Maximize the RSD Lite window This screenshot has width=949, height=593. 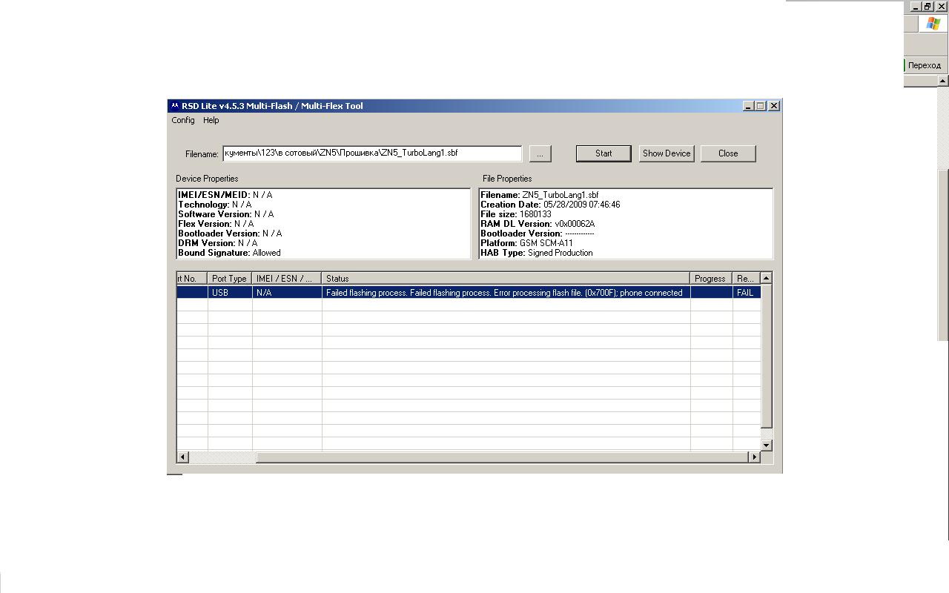point(761,106)
